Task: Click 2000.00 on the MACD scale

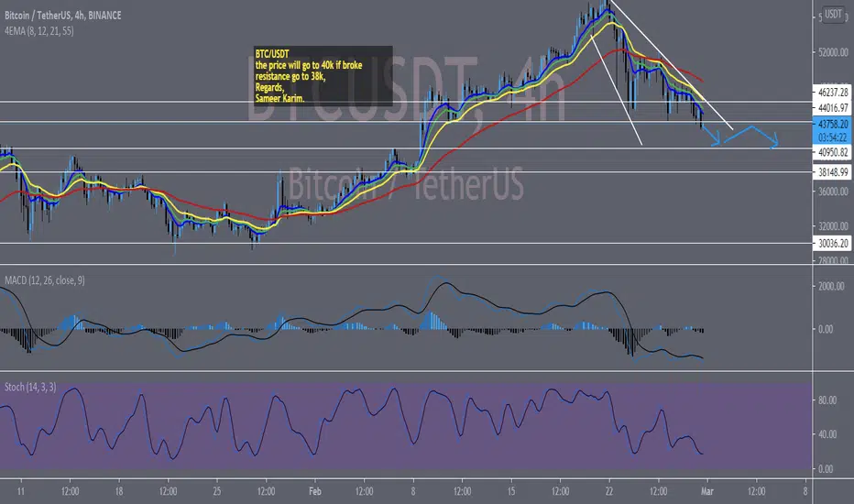Action: [x=831, y=286]
